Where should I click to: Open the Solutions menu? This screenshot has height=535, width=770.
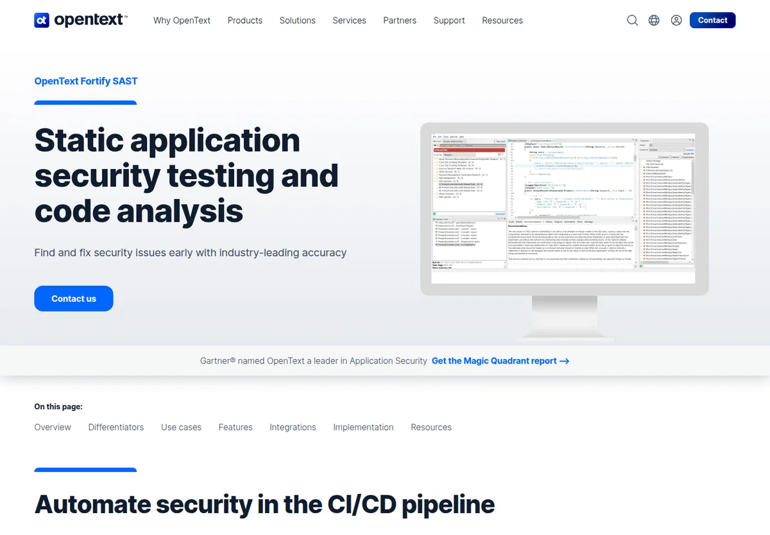click(298, 21)
